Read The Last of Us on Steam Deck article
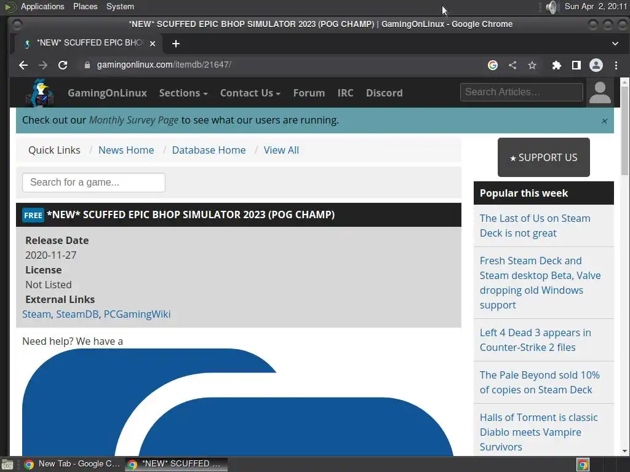The height and width of the screenshot is (472, 630). pyautogui.click(x=535, y=226)
